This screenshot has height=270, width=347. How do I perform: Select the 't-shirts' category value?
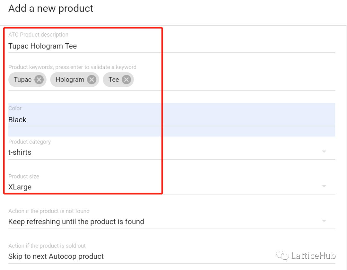click(x=20, y=152)
